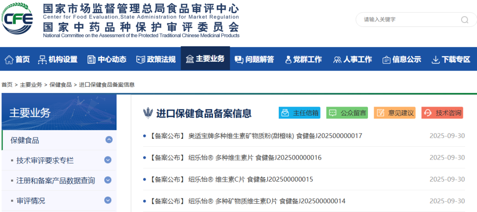The width and height of the screenshot is (477, 212).
Task: Click the date next to J202500000015
Action: pos(447,179)
